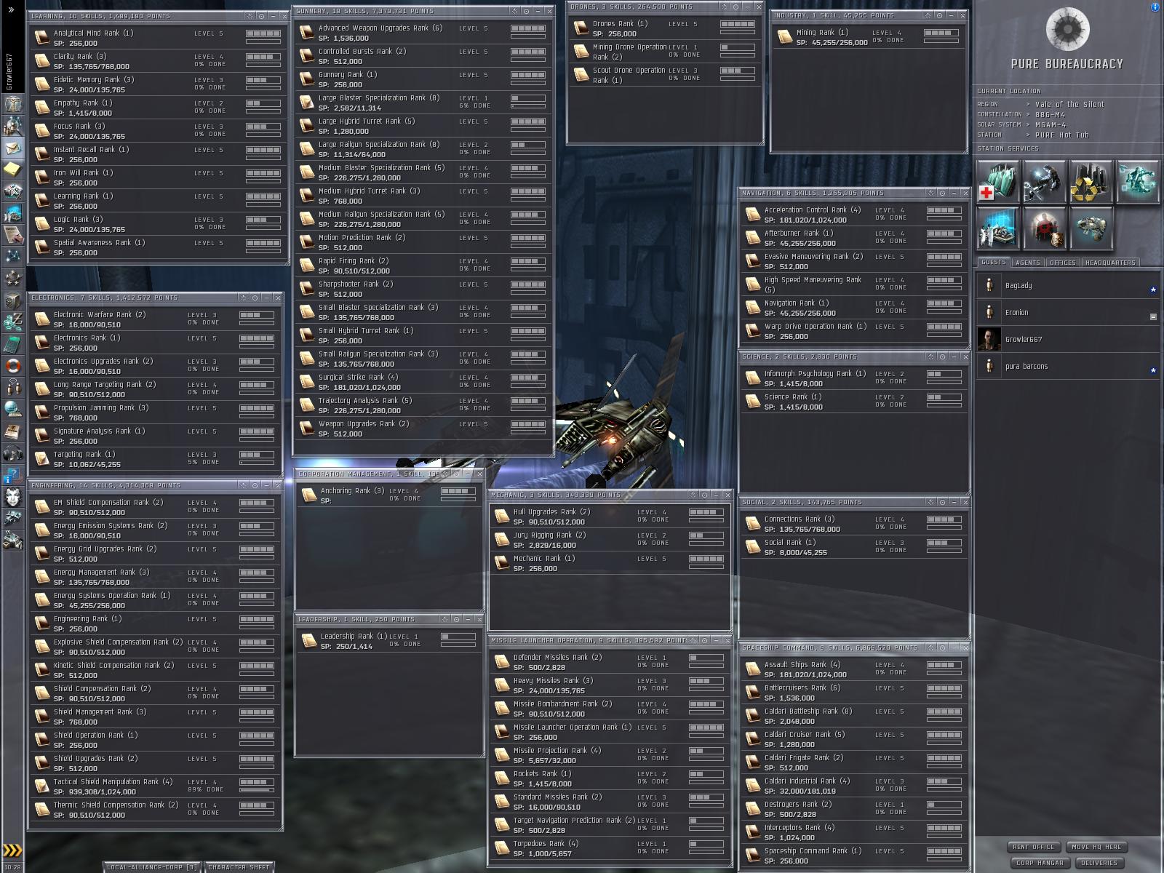Open the Corporation five-stars sidebar icon

pyautogui.click(x=13, y=278)
